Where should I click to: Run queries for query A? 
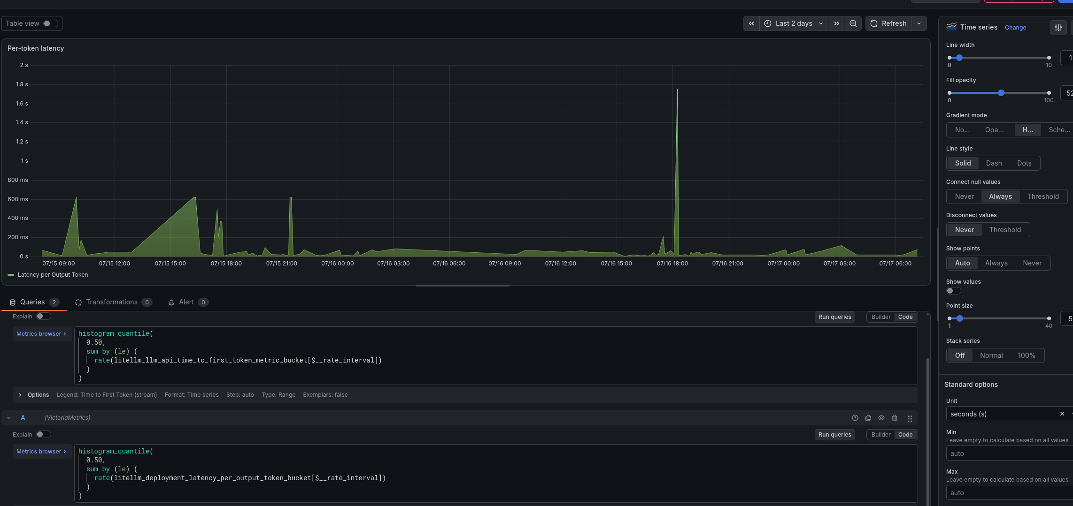pos(834,435)
